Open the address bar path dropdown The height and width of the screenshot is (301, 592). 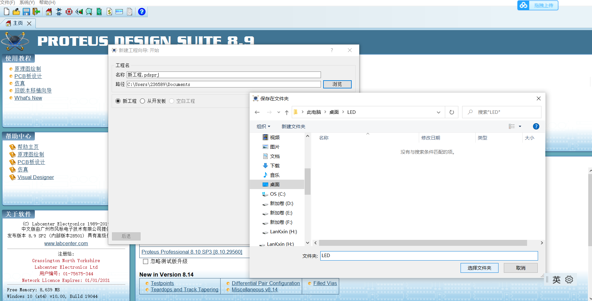pyautogui.click(x=438, y=112)
